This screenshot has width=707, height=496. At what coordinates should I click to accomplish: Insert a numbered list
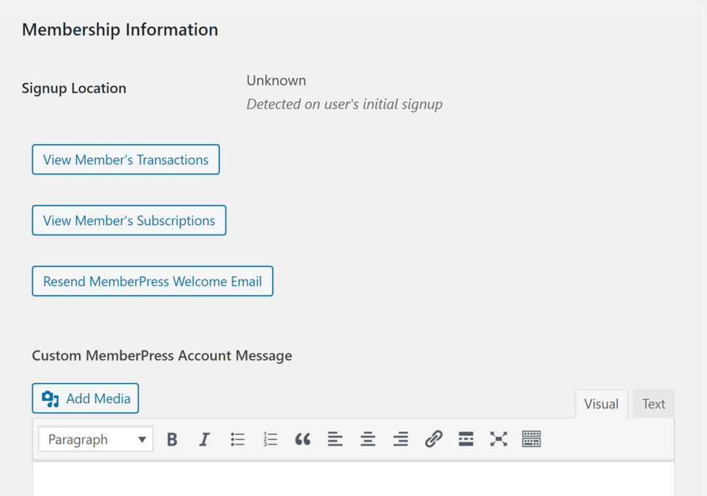[270, 439]
